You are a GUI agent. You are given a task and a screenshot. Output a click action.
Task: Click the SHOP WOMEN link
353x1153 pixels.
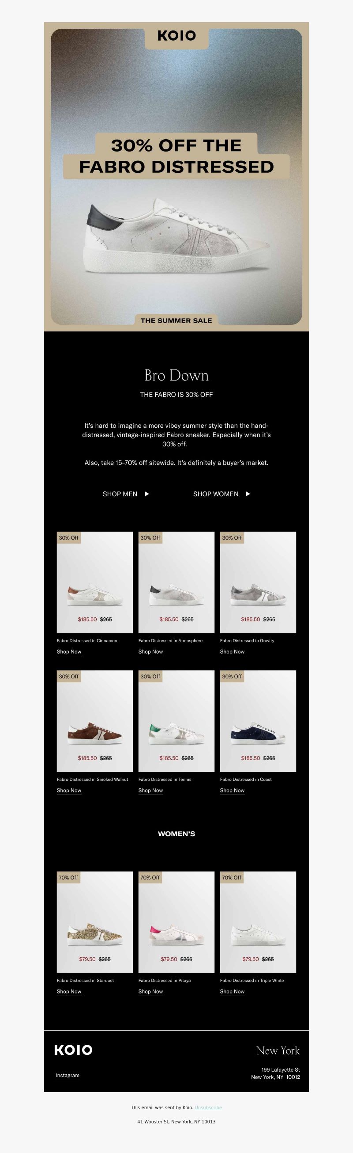click(x=216, y=494)
